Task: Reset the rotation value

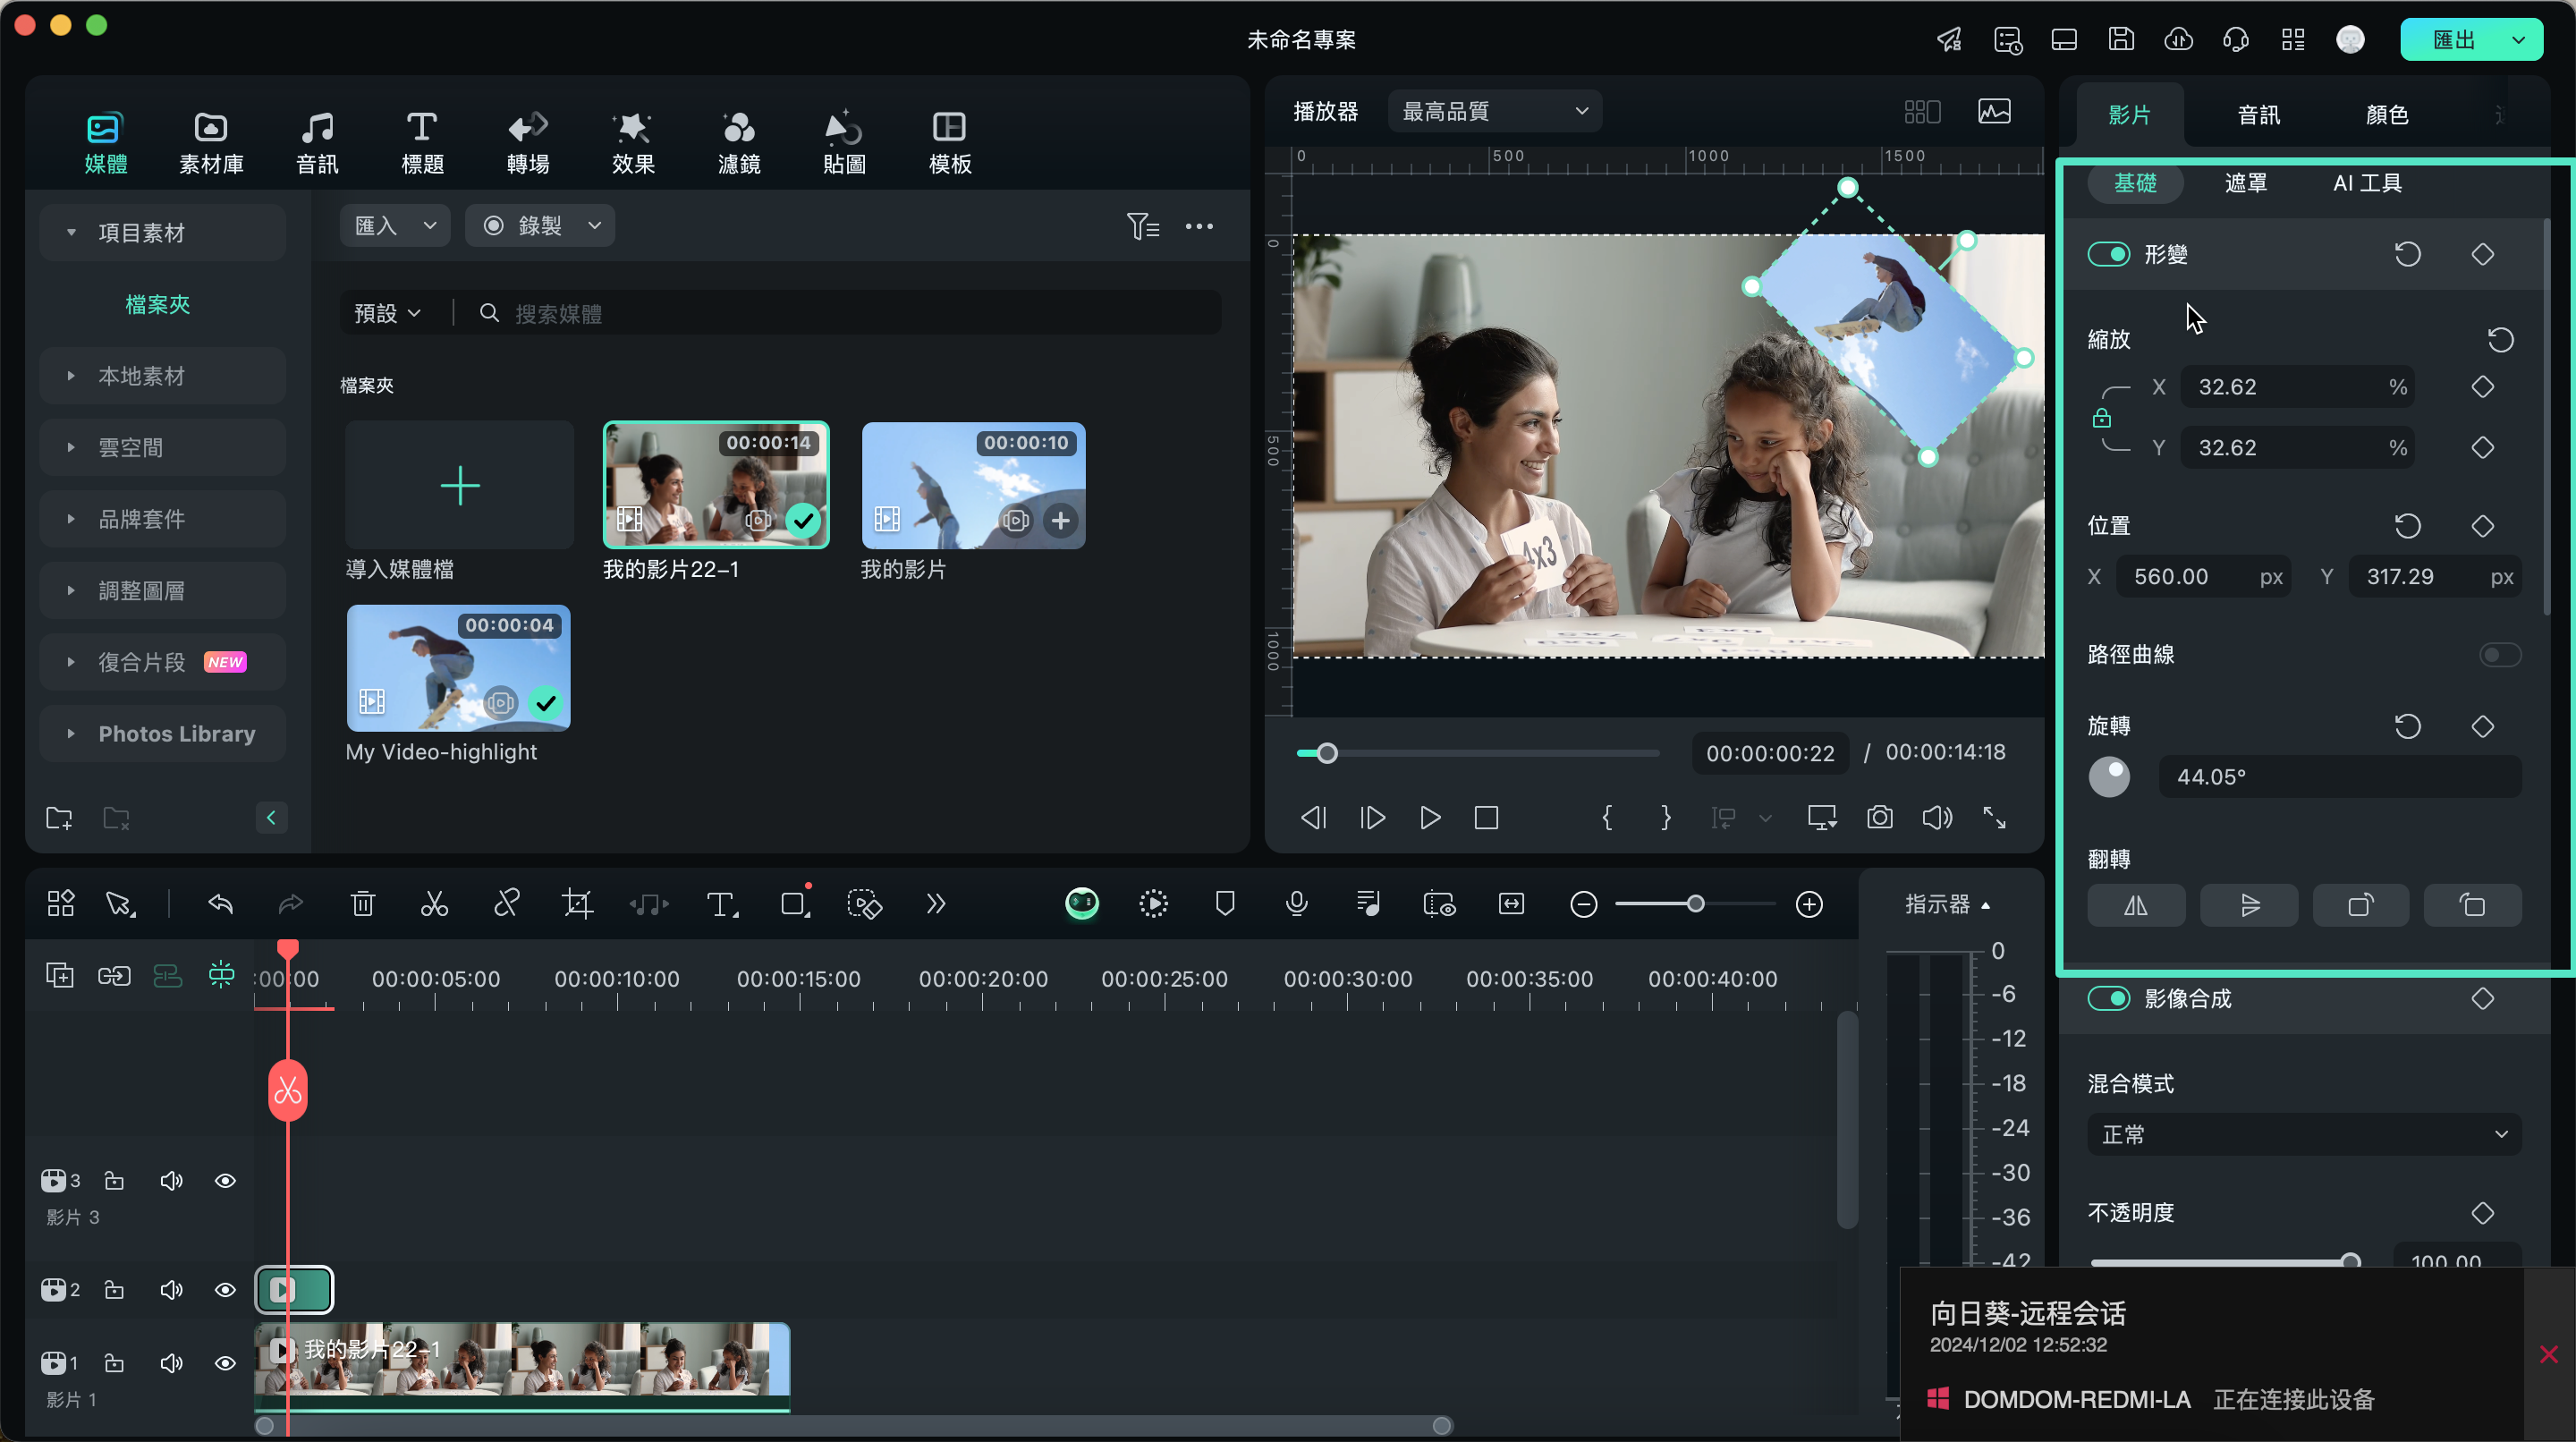Action: [2407, 726]
